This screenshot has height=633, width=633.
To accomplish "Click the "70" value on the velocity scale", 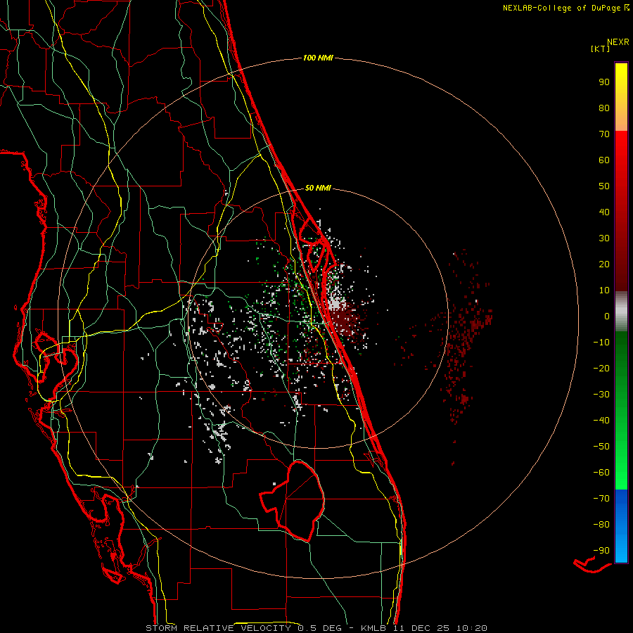I will pos(604,134).
